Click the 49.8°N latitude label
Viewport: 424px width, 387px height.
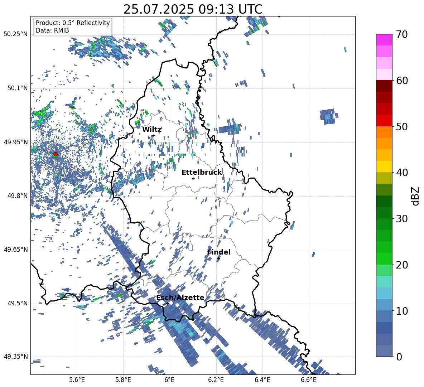(x=17, y=196)
